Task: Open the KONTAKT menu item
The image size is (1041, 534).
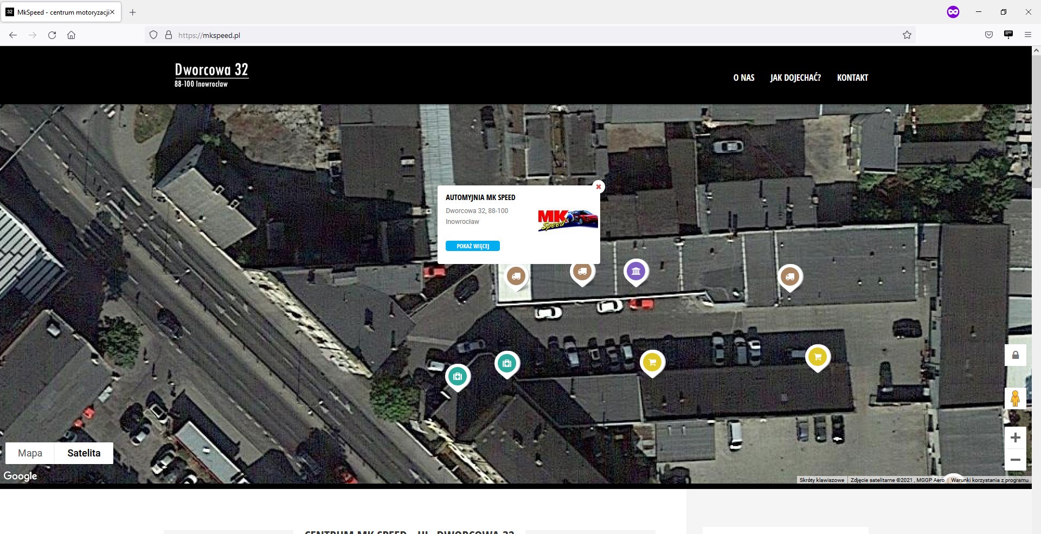Action: pyautogui.click(x=852, y=78)
